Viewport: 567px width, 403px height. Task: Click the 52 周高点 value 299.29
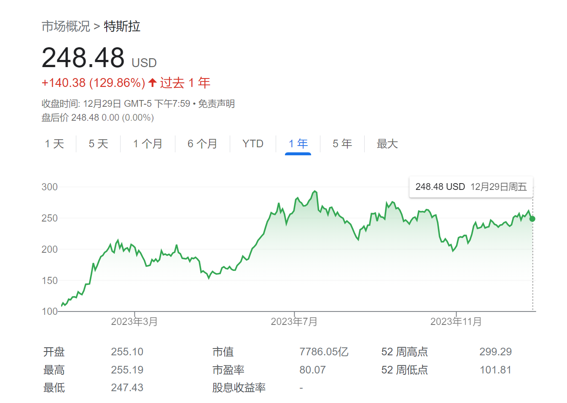point(495,352)
